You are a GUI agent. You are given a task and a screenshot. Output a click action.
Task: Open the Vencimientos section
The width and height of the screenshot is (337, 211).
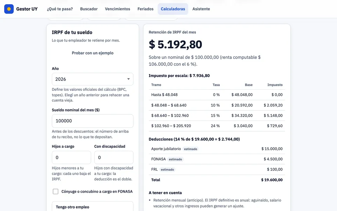[x=117, y=9]
